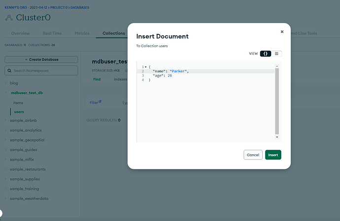Click the editor scrollbar down arrow
340x221 pixels.
(x=277, y=137)
